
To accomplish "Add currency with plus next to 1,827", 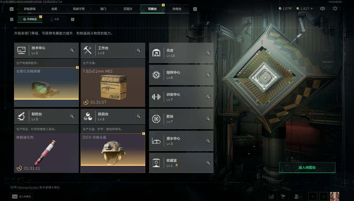I will click(x=312, y=8).
